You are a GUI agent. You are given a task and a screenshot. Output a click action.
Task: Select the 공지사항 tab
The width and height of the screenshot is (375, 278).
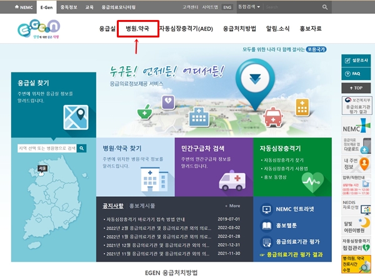113,206
